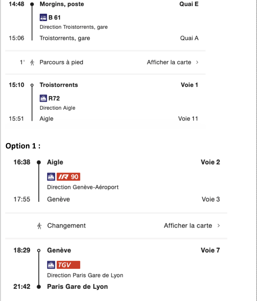
Task: Click the red IR 90 badge
Action: click(x=69, y=177)
